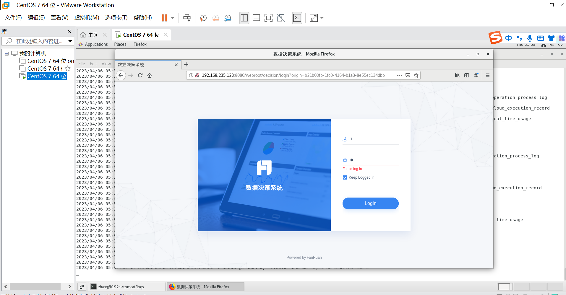Click the show desktop icon in GNOME taskbar

pyautogui.click(x=82, y=287)
